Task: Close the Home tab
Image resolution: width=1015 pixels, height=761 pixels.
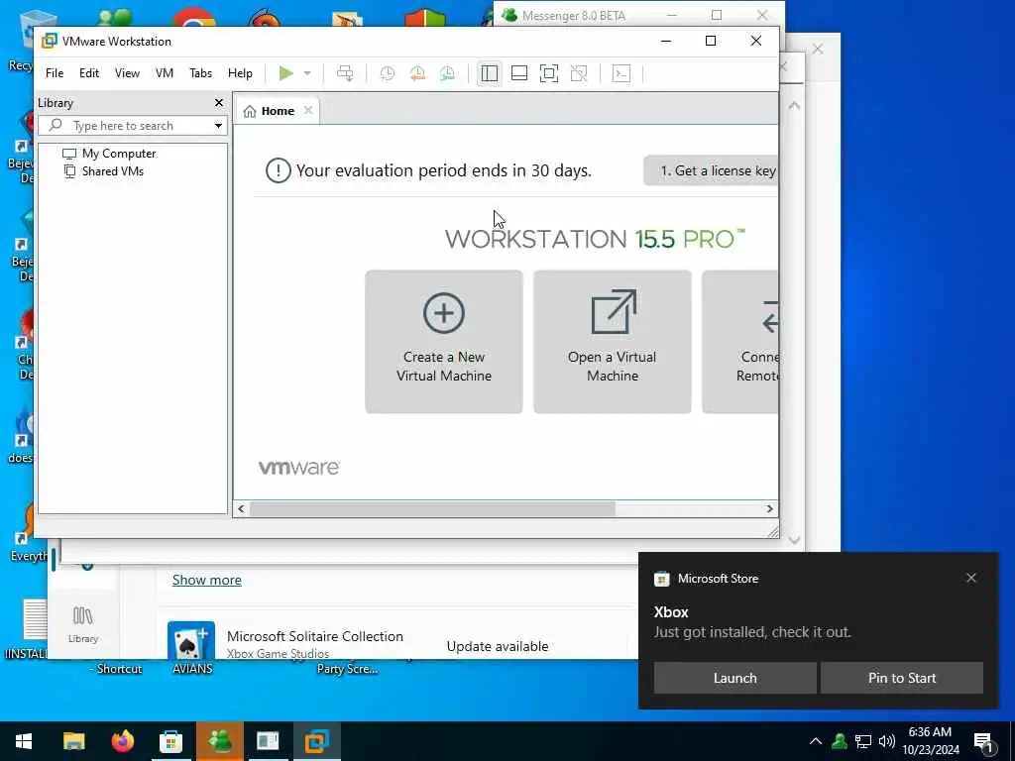Action: [x=308, y=111]
